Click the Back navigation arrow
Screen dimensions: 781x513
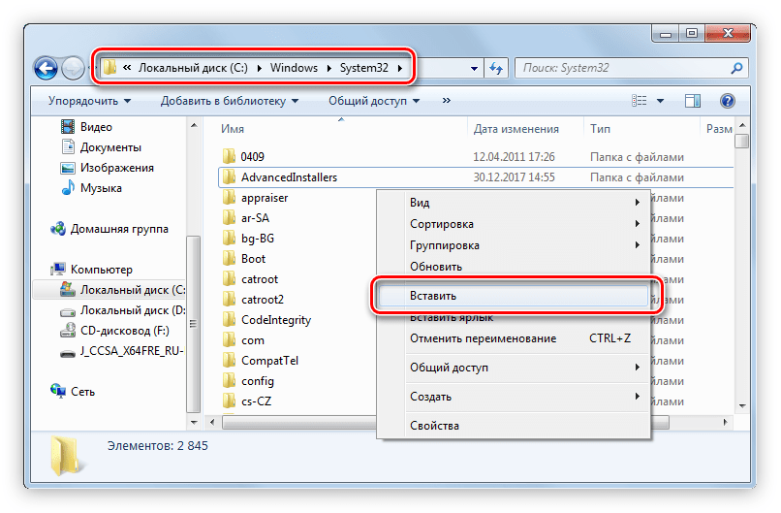click(46, 68)
